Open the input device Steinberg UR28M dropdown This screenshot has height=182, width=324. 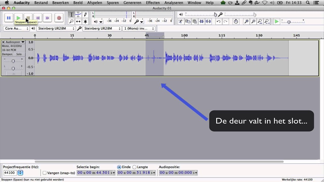(x=102, y=29)
